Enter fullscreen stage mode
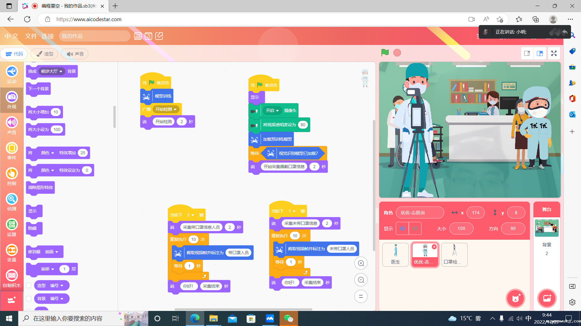The height and width of the screenshot is (326, 581). [554, 53]
